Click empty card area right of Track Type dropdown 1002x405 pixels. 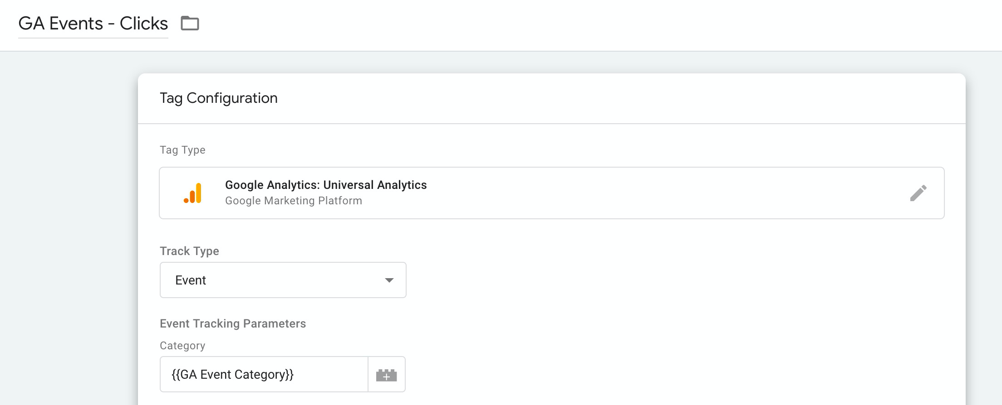click(x=635, y=280)
